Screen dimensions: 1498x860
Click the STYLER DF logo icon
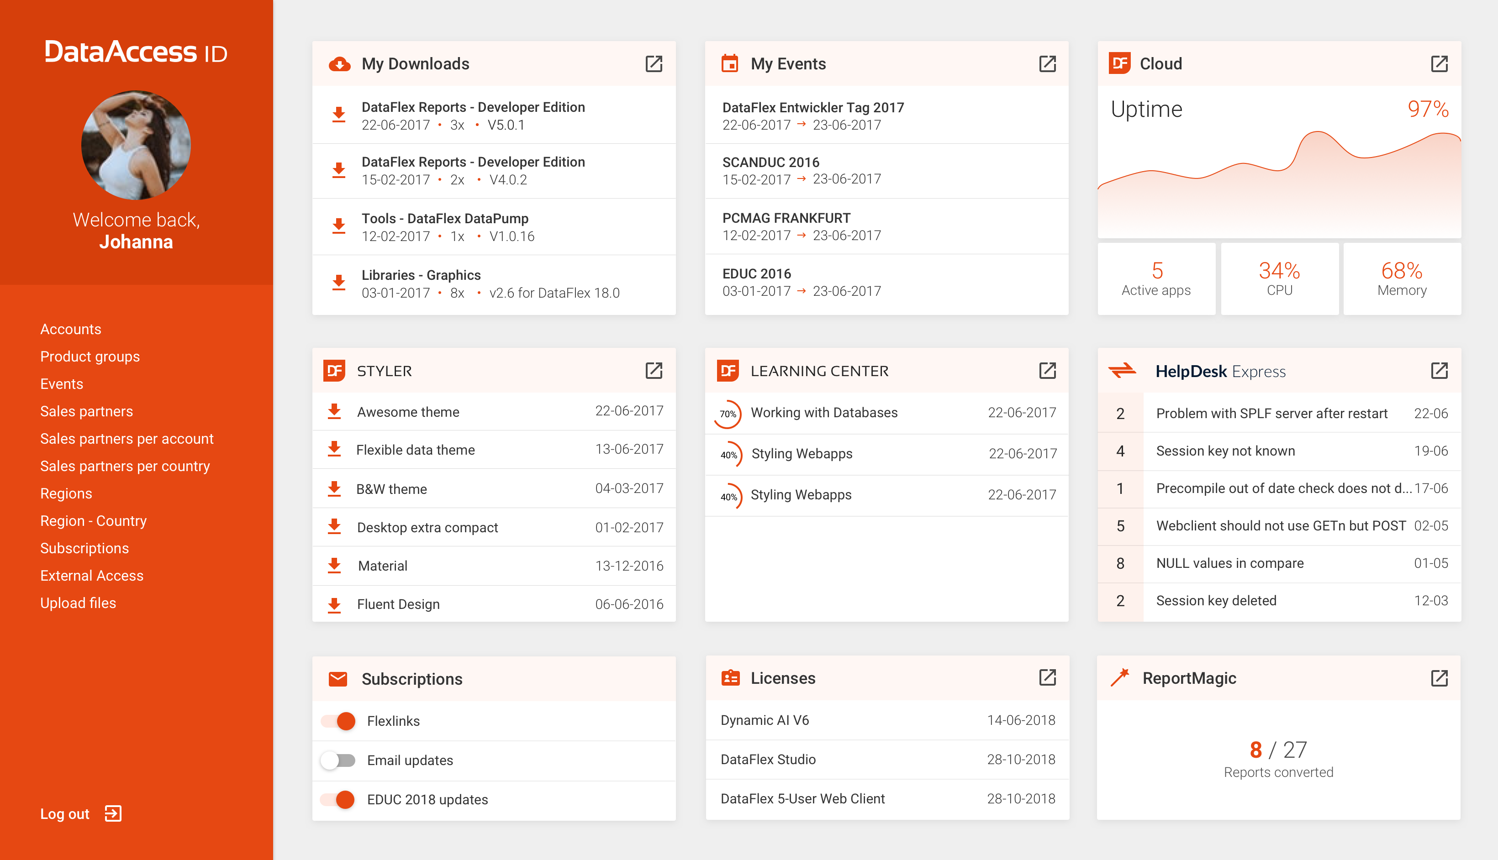pos(334,370)
